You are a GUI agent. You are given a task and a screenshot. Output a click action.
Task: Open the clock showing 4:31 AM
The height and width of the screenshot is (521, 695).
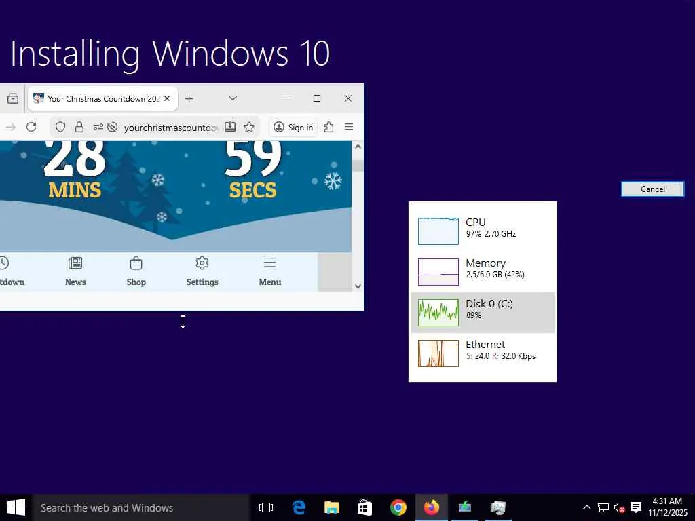(668, 507)
